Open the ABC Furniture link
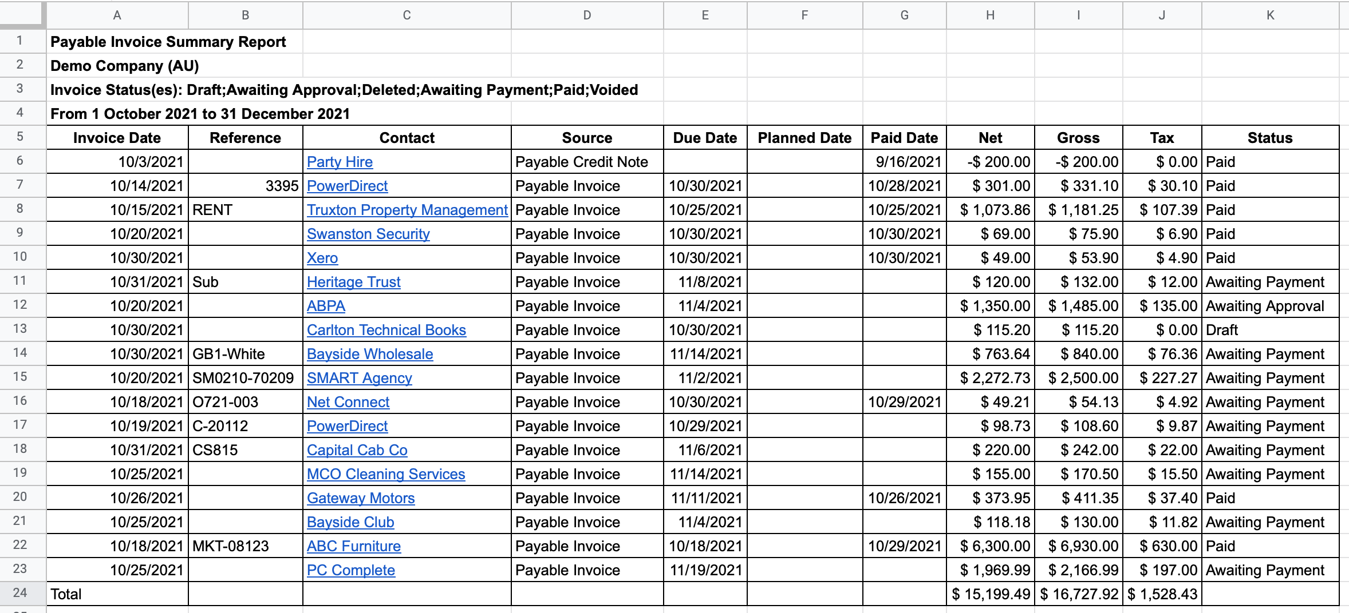1349x613 pixels. [x=354, y=546]
